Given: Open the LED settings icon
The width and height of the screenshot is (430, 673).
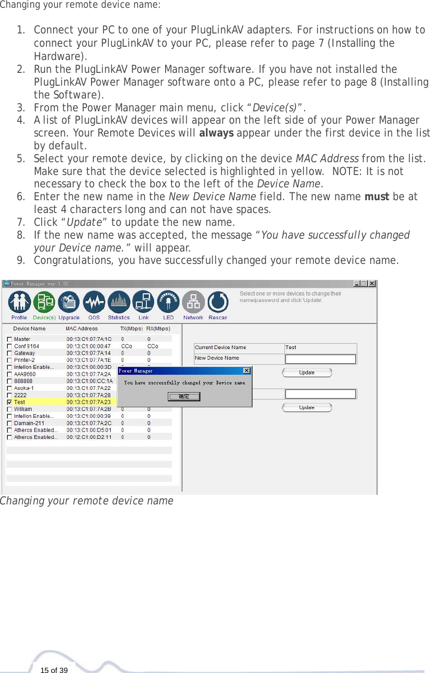Looking at the screenshot, I should click(168, 301).
